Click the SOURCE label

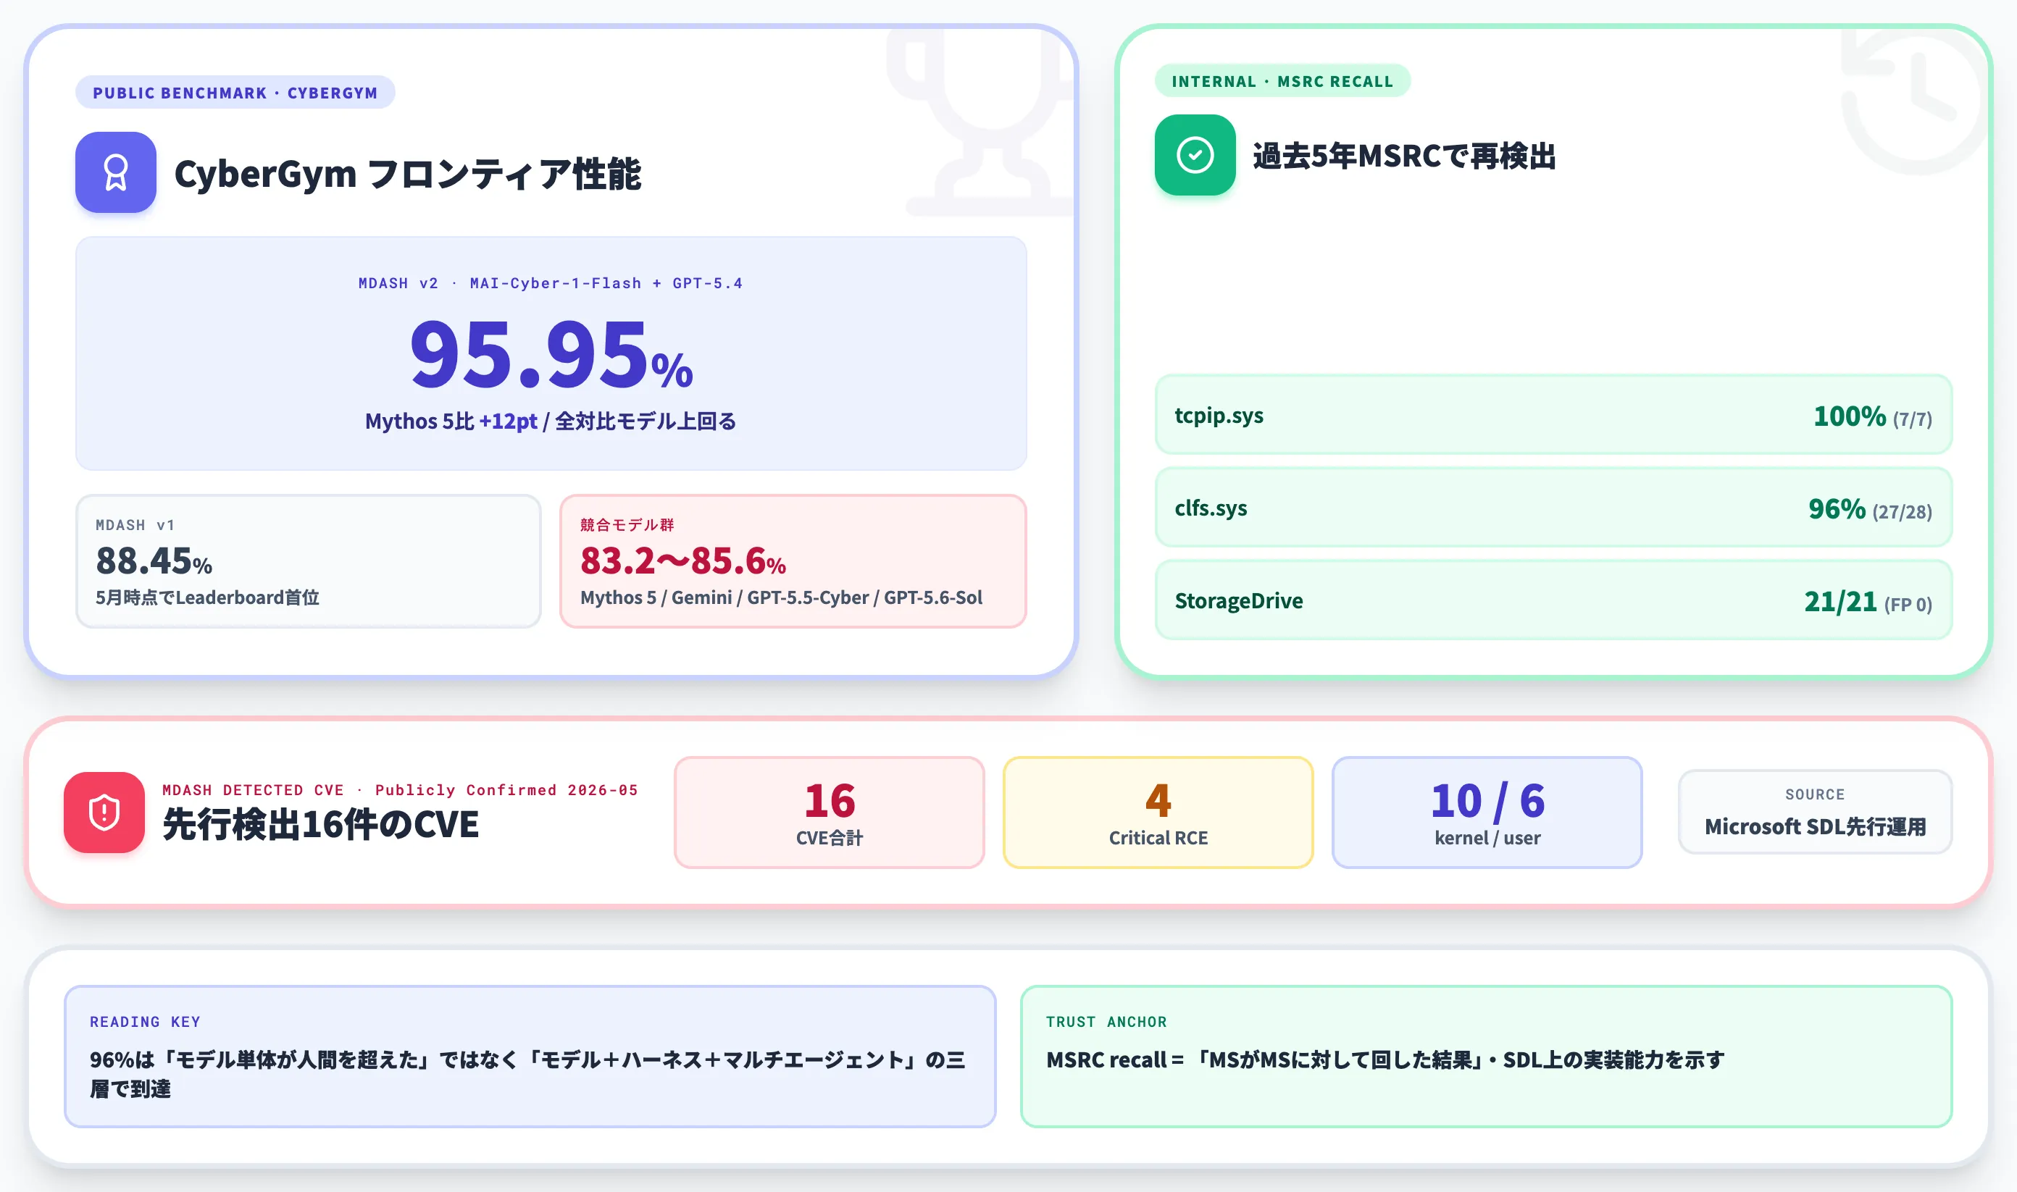(x=1814, y=794)
